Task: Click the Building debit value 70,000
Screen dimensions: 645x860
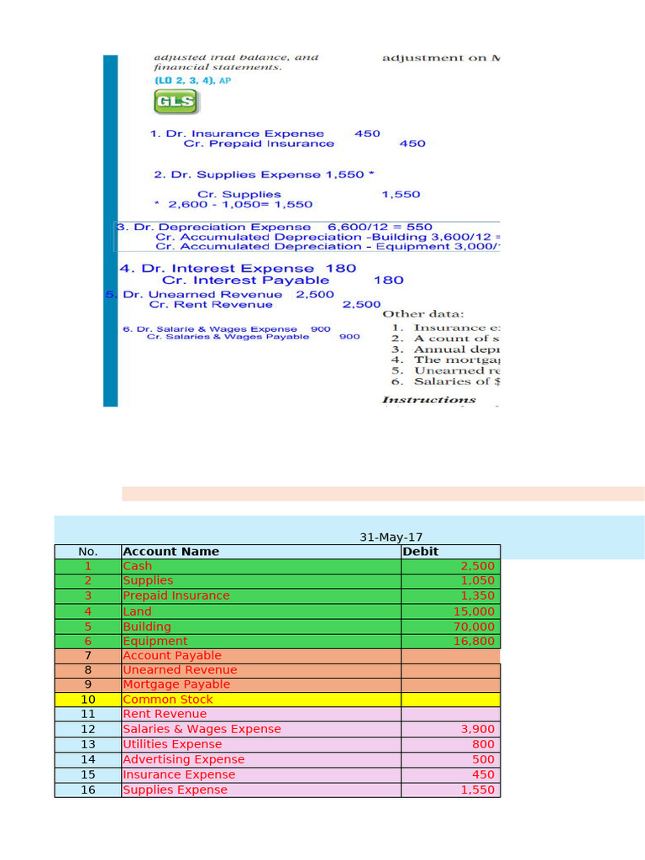Action: 451,627
